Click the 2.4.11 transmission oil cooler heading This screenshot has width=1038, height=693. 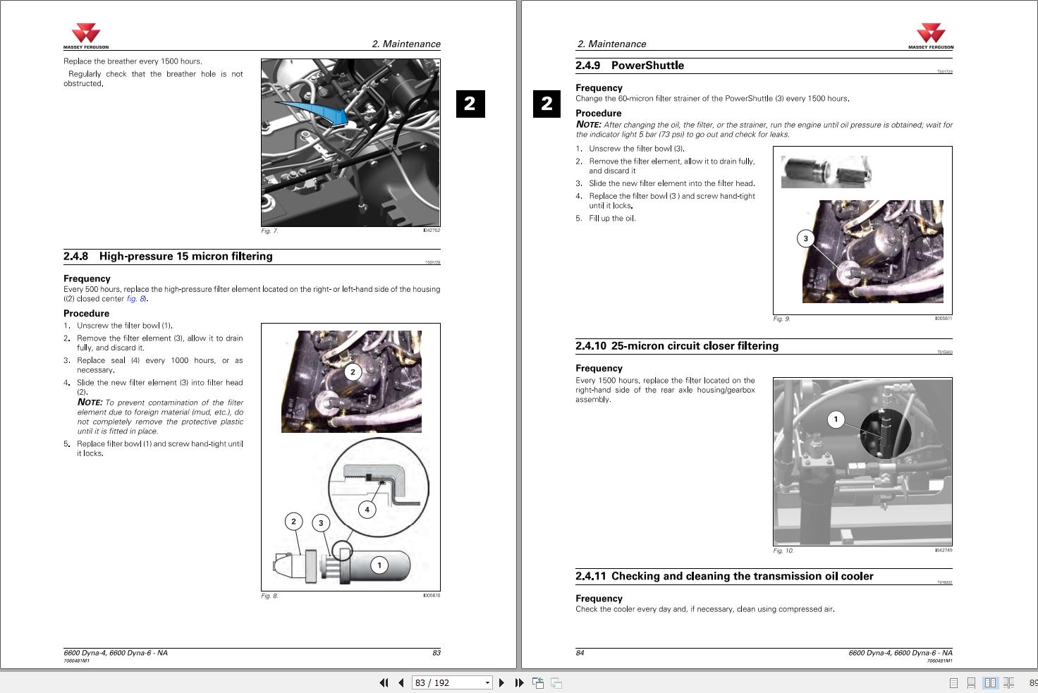pos(724,577)
